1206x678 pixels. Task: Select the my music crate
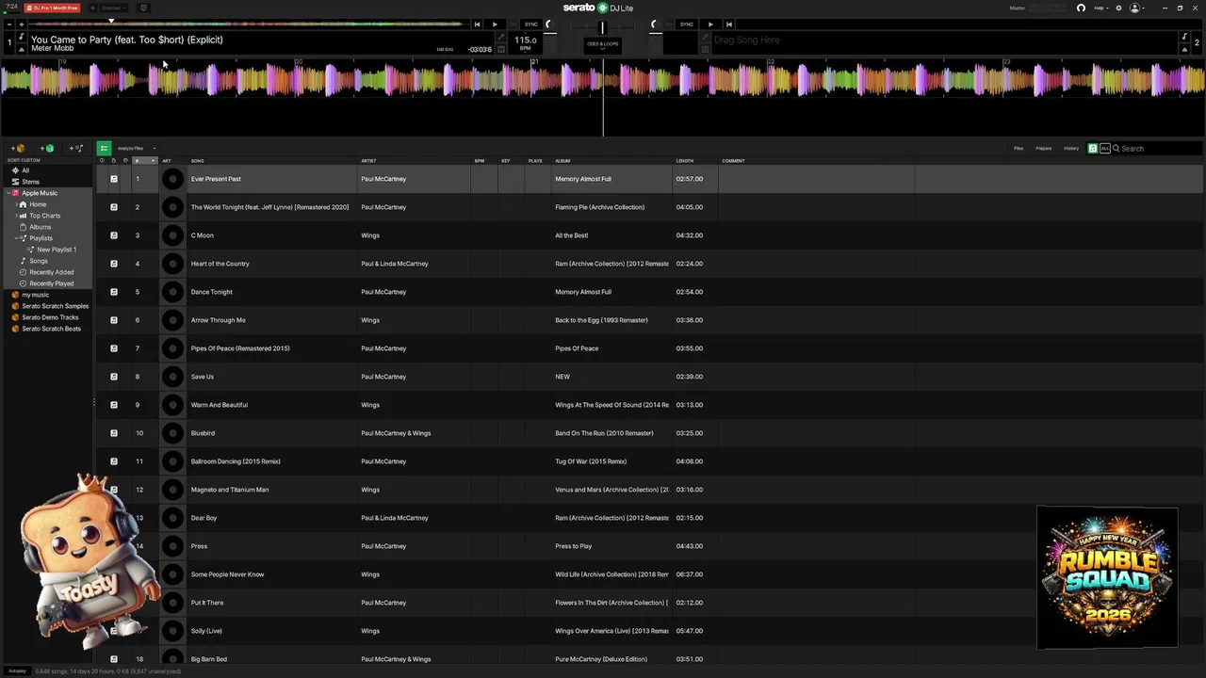tap(36, 295)
